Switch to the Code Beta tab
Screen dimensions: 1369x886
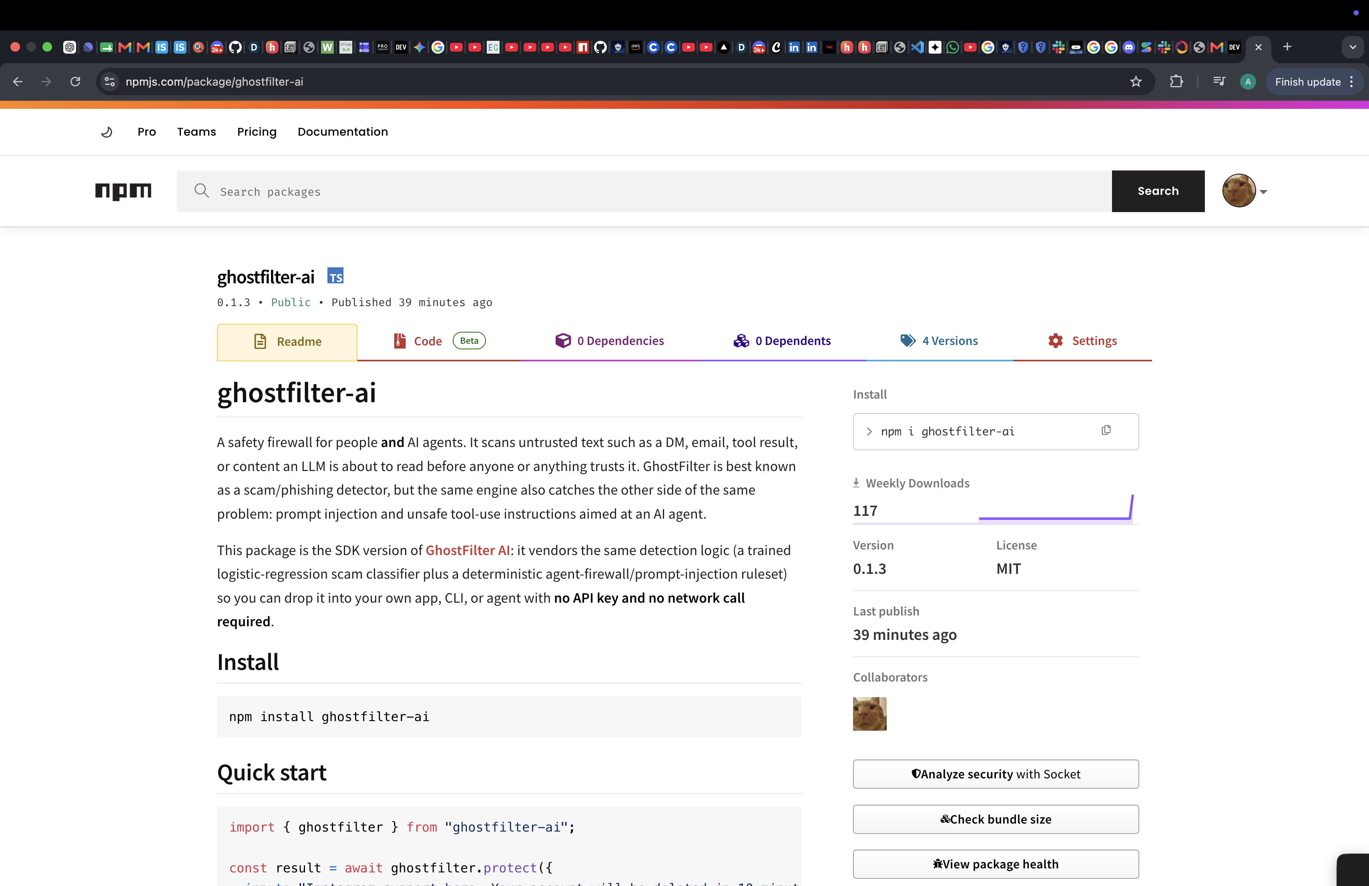click(x=439, y=341)
